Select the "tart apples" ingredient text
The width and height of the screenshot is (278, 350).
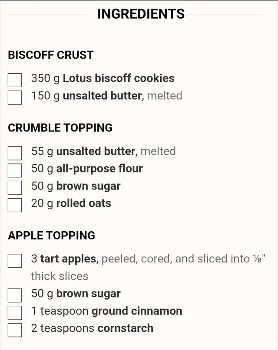pos(68,259)
